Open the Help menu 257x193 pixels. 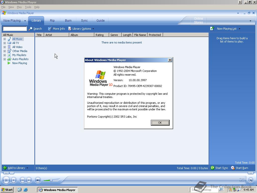pos(37,7)
